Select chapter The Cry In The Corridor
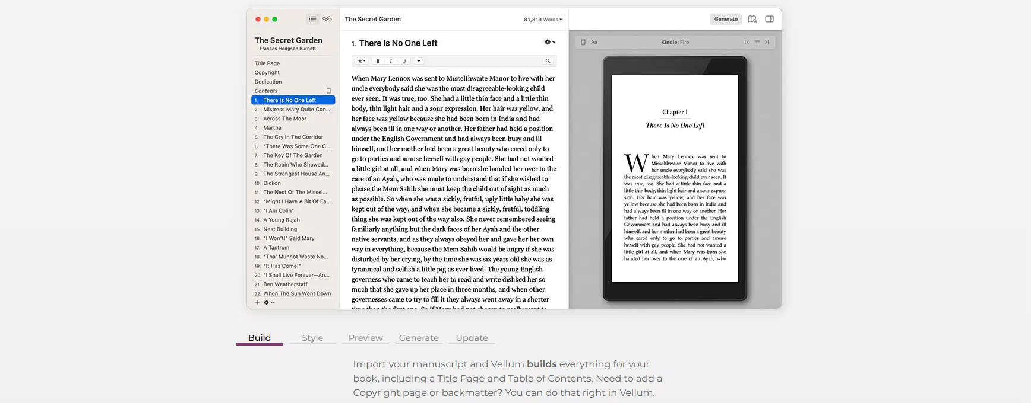Screen dimensions: 1031x403 (x=293, y=137)
